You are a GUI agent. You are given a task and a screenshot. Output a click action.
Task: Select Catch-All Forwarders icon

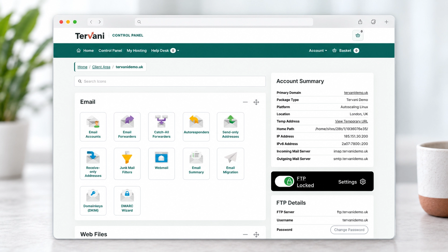pos(161,127)
